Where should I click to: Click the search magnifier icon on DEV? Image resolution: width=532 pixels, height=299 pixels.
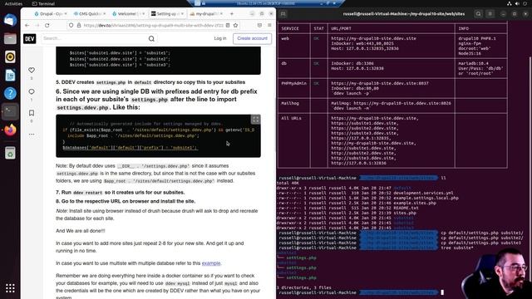coord(151,39)
